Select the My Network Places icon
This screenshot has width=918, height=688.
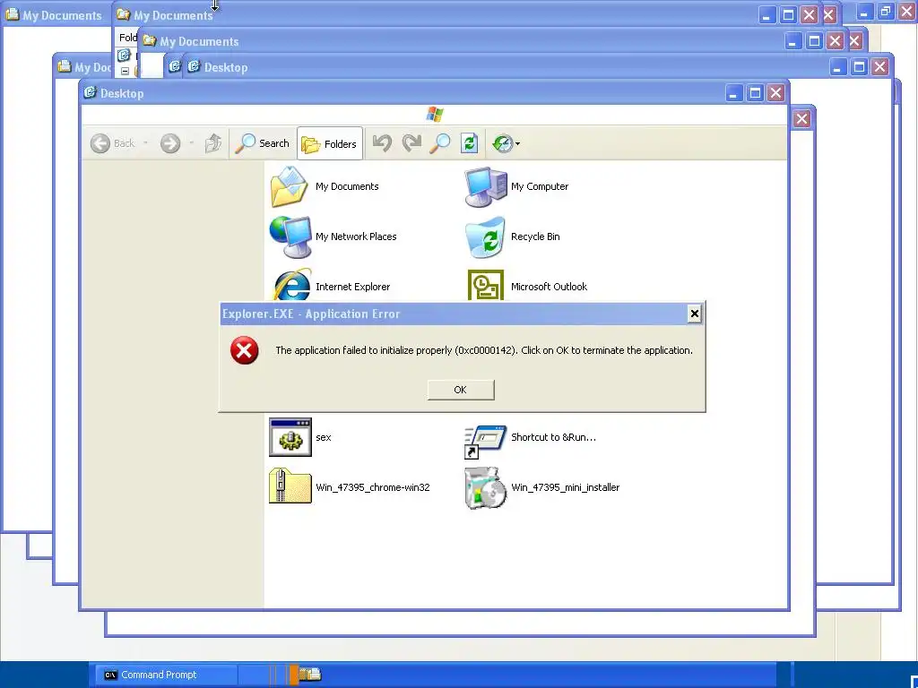click(290, 236)
